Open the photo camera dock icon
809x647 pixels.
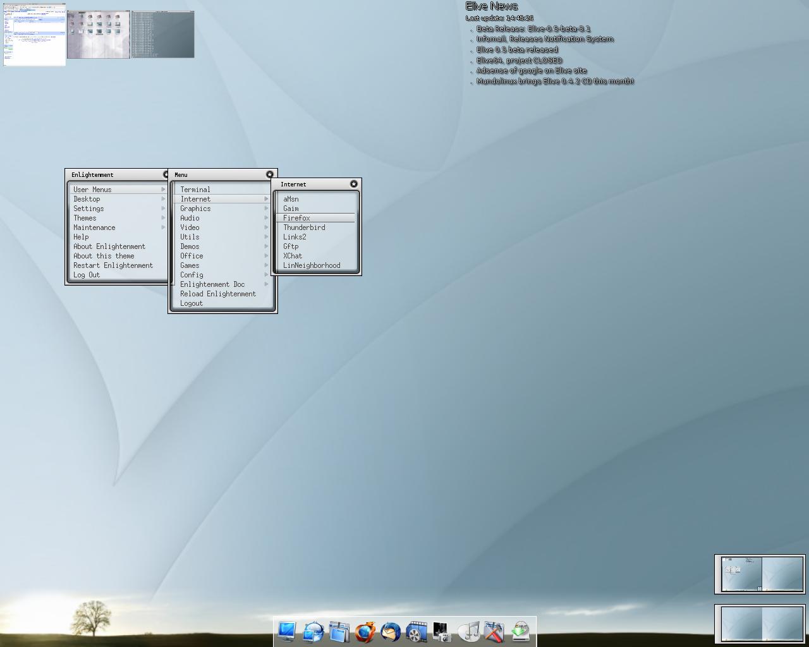click(x=443, y=631)
